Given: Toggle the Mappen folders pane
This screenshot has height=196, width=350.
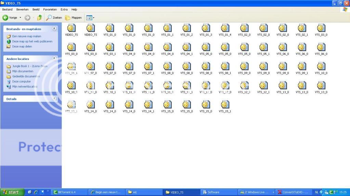Looking at the screenshot, I should coord(73,18).
